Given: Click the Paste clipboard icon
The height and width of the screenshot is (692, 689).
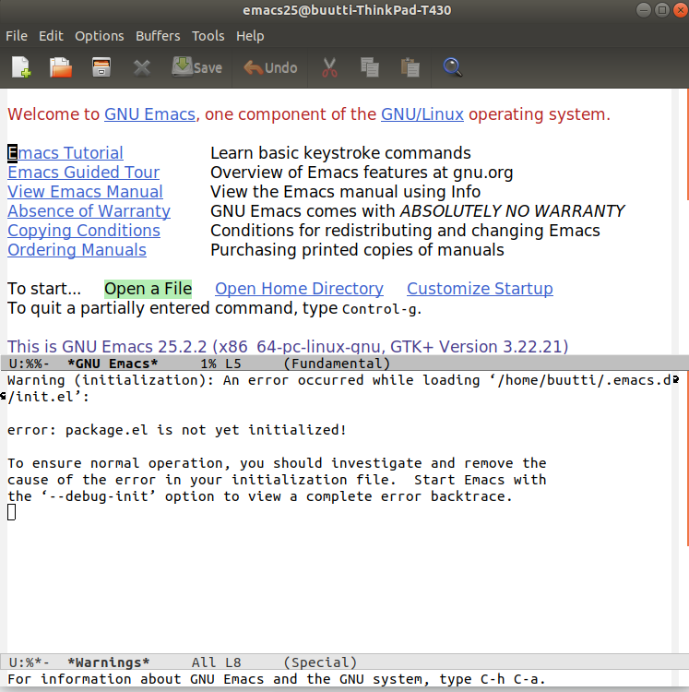Looking at the screenshot, I should click(x=410, y=67).
